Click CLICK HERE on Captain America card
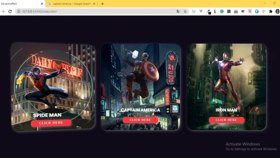 click(140, 120)
